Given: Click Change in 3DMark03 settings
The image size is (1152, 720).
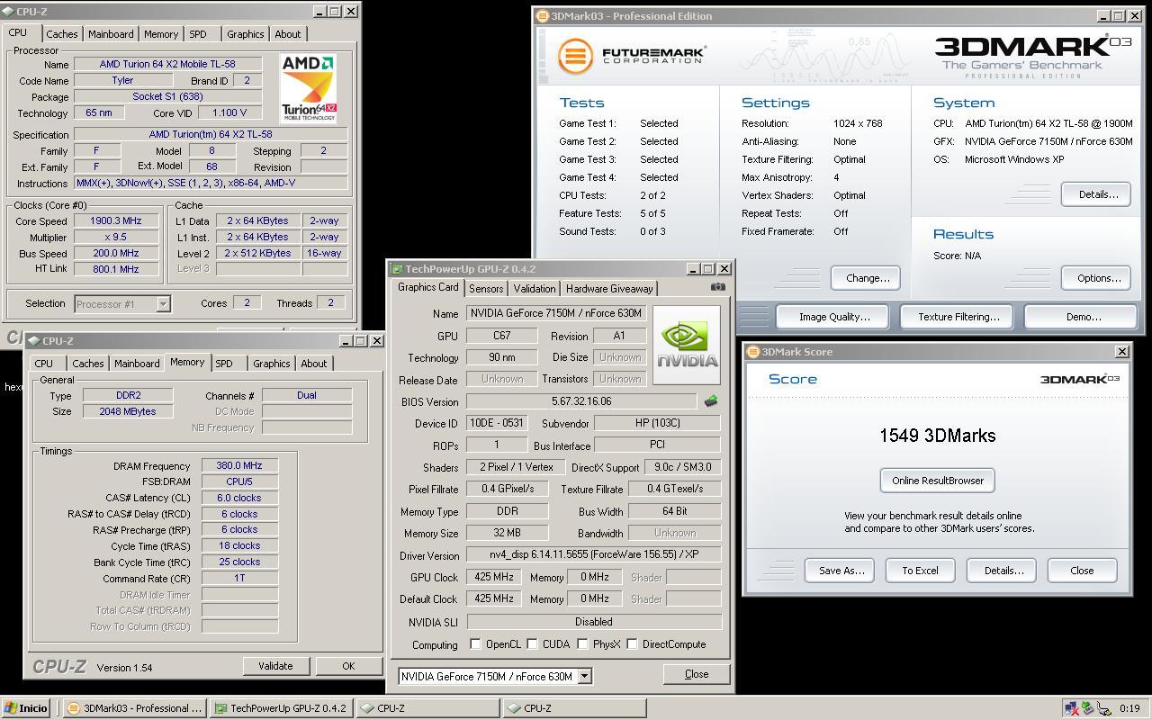Looking at the screenshot, I should [867, 278].
